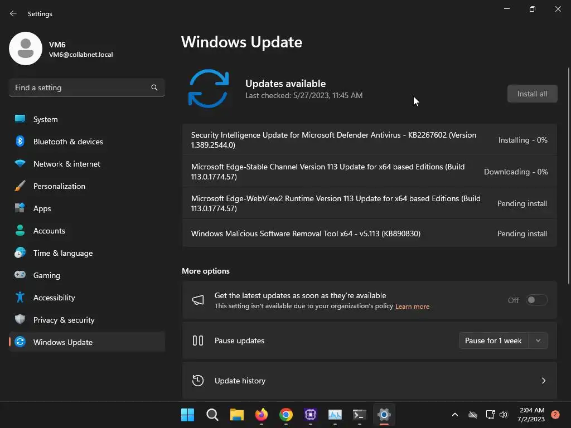
Task: Click the Privacy & security shield icon
Action: tap(20, 319)
